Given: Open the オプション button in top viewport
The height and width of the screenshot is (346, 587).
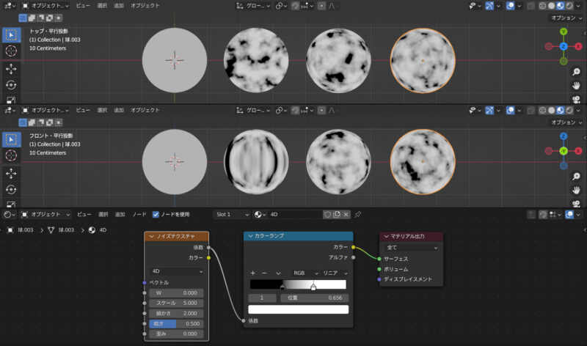Looking at the screenshot, I should coord(566,18).
